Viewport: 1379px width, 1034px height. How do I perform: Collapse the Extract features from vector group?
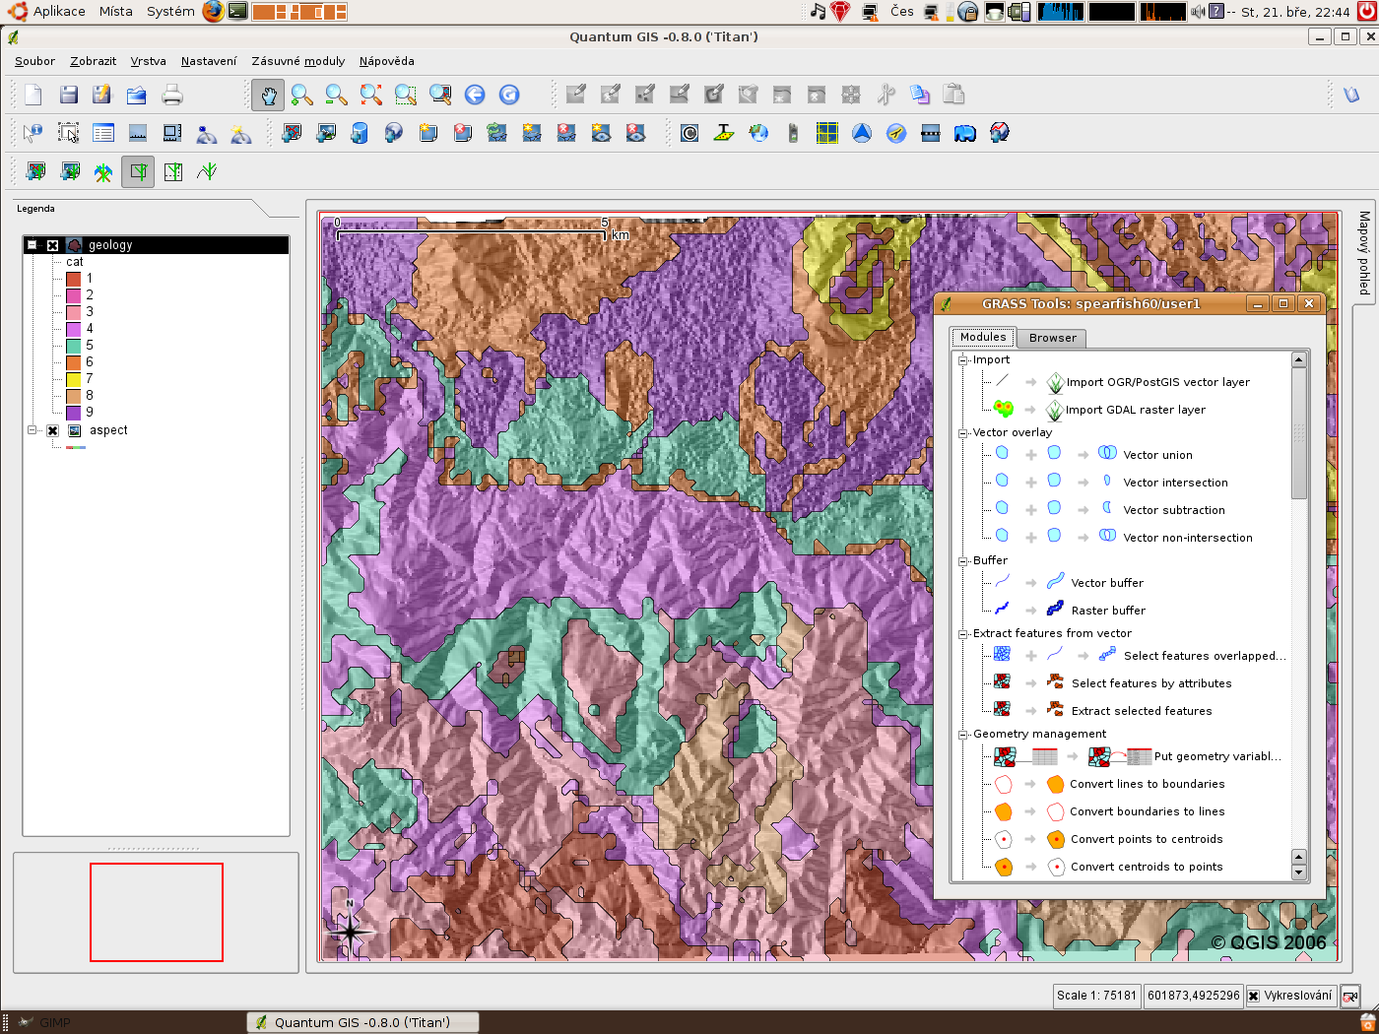tap(963, 634)
